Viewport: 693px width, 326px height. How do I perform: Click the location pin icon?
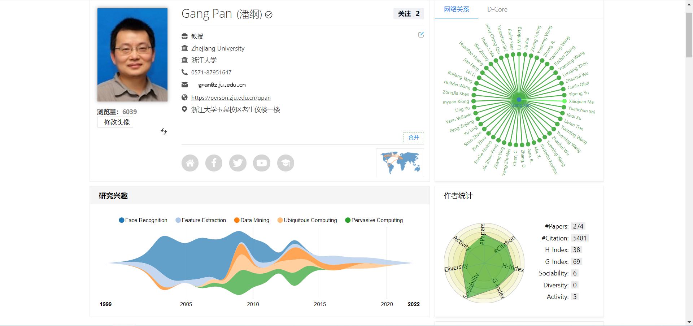click(x=184, y=109)
